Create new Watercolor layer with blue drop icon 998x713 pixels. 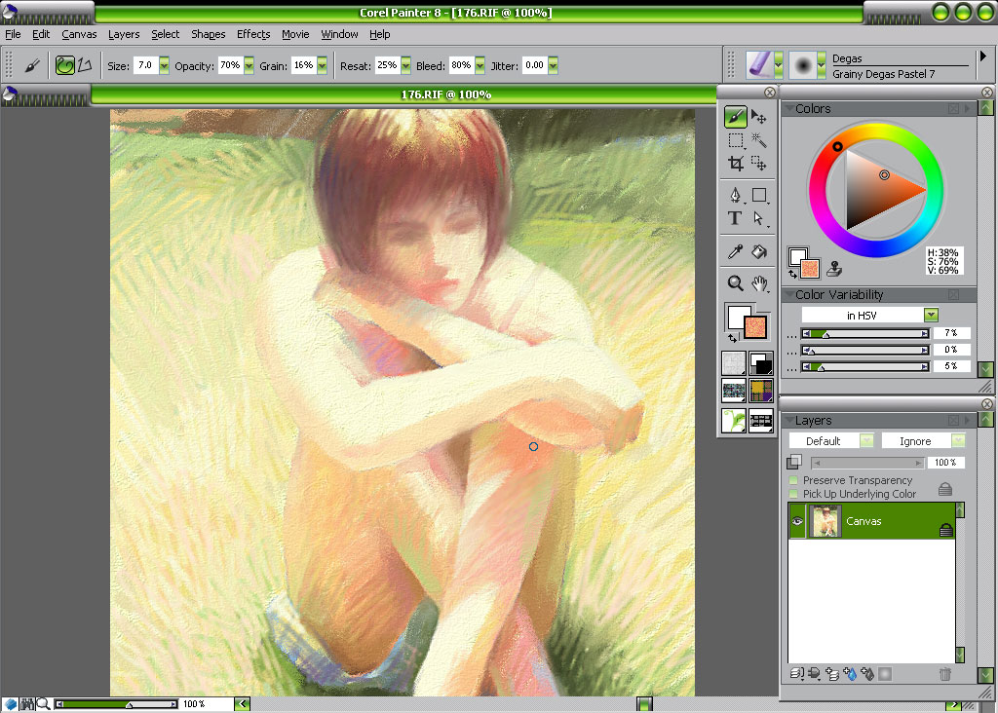(850, 674)
